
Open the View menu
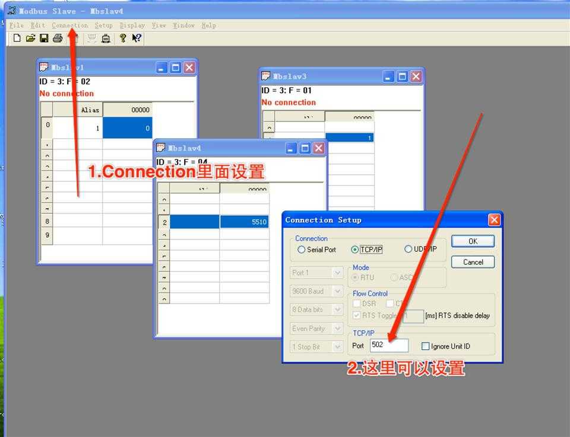(x=159, y=25)
